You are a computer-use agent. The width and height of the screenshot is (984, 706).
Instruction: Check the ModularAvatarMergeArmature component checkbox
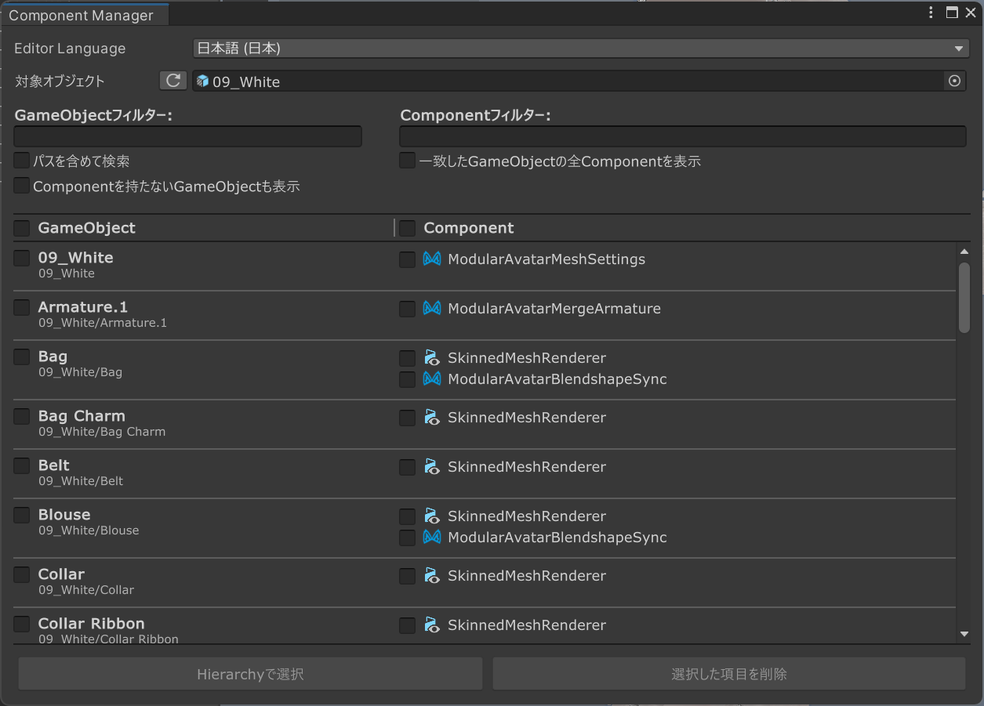[x=407, y=309]
